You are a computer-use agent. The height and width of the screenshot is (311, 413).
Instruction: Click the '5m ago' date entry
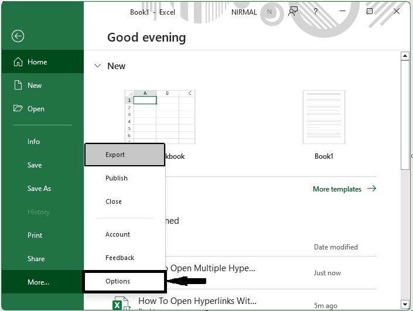[x=326, y=306]
